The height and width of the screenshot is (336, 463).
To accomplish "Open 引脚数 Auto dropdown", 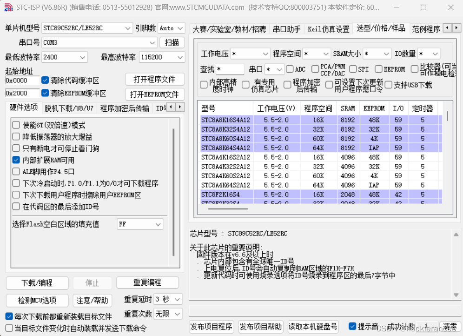I will 171,28.
